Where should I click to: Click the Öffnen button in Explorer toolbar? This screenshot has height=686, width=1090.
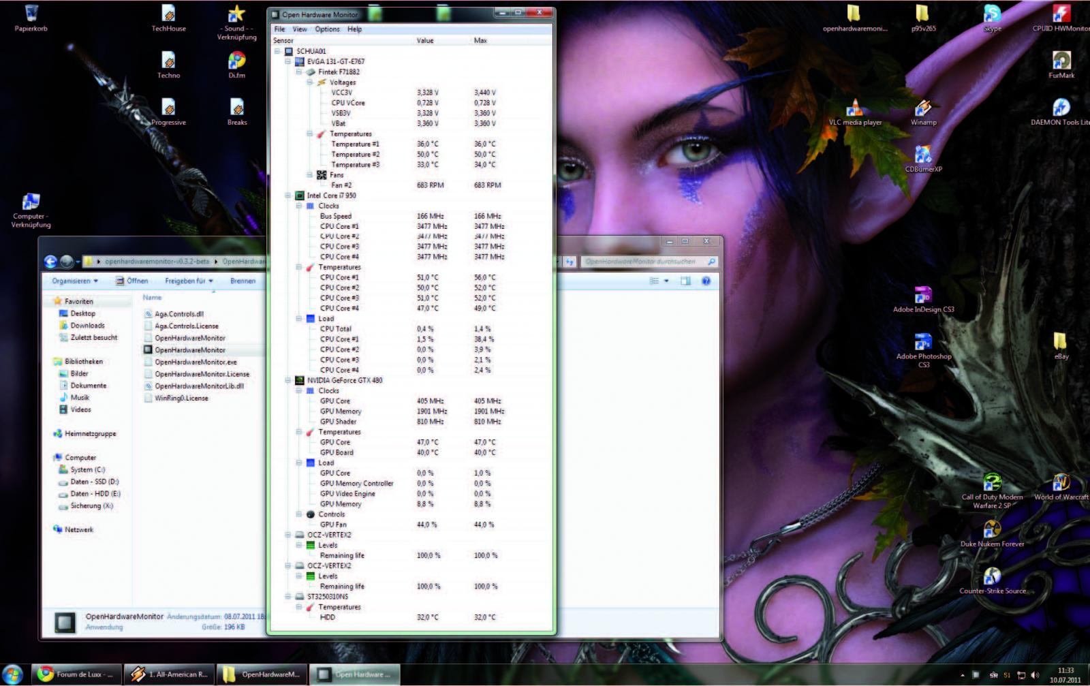point(132,281)
